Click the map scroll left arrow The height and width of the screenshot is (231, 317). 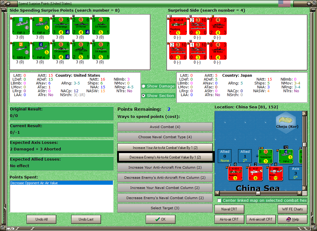pyautogui.click(x=217, y=193)
